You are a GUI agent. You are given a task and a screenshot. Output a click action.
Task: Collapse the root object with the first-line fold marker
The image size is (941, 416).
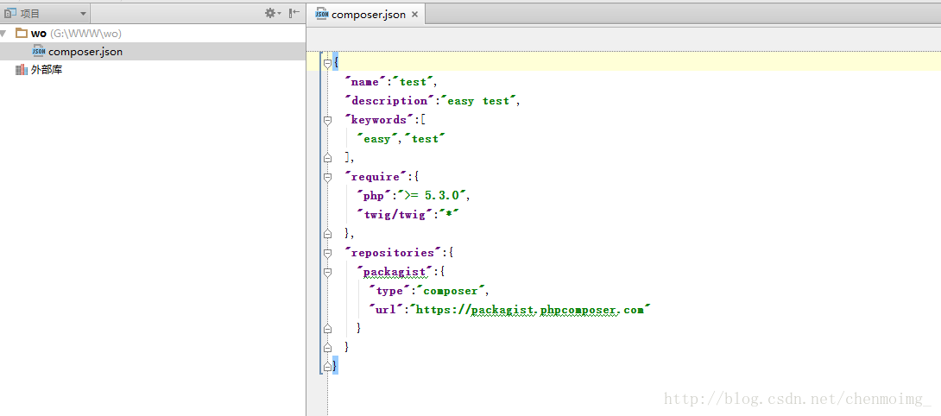327,63
